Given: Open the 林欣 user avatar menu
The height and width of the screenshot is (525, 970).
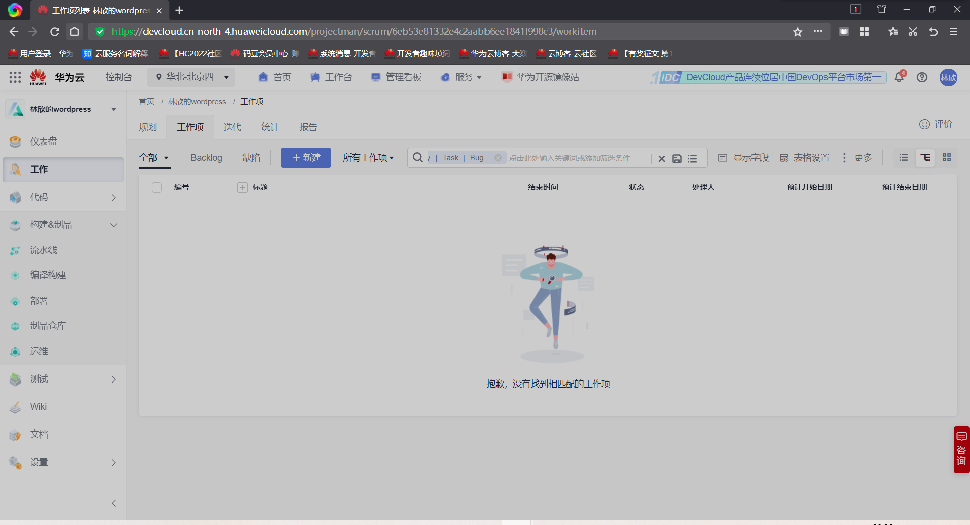Looking at the screenshot, I should coord(948,77).
